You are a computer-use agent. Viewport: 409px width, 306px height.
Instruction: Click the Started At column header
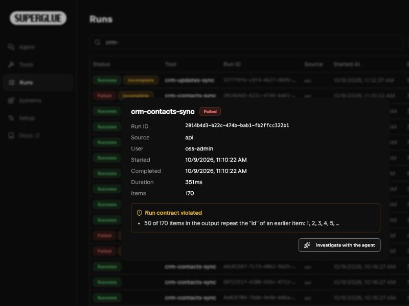coord(347,64)
